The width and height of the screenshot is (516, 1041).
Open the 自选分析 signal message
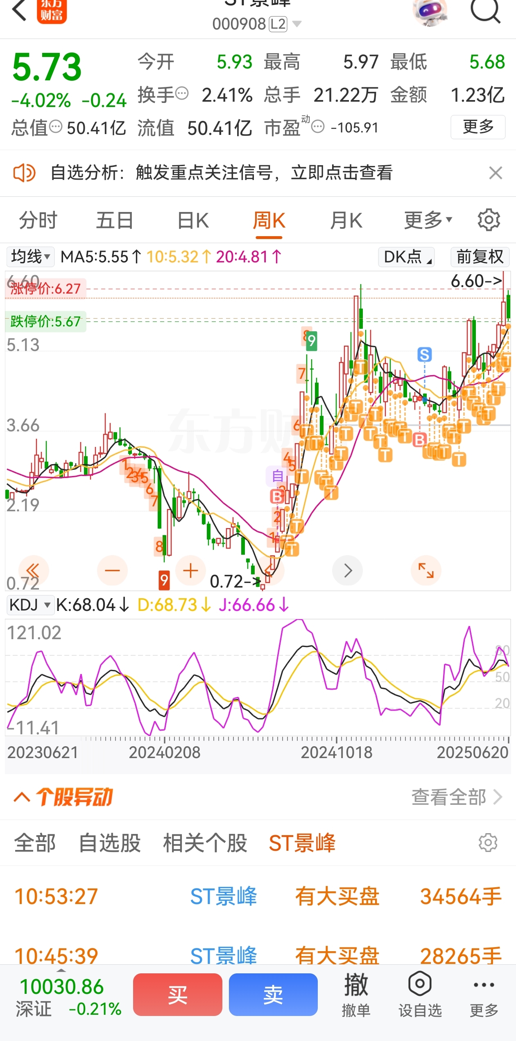coord(222,173)
